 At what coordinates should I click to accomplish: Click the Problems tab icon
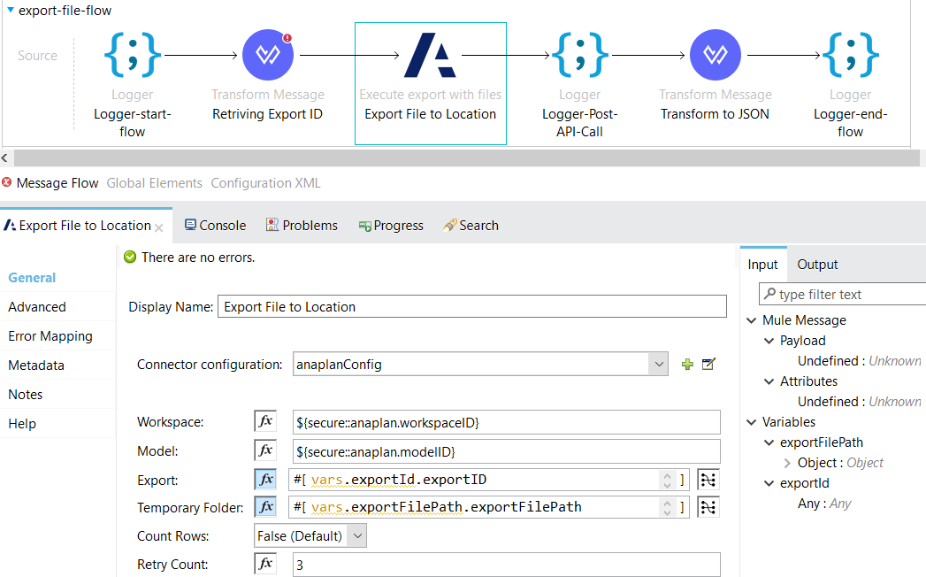point(272,225)
